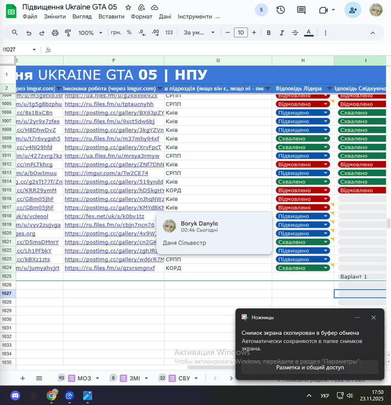This screenshot has width=391, height=405.
Task: Open the Інструменти menu
Action: 194,17
